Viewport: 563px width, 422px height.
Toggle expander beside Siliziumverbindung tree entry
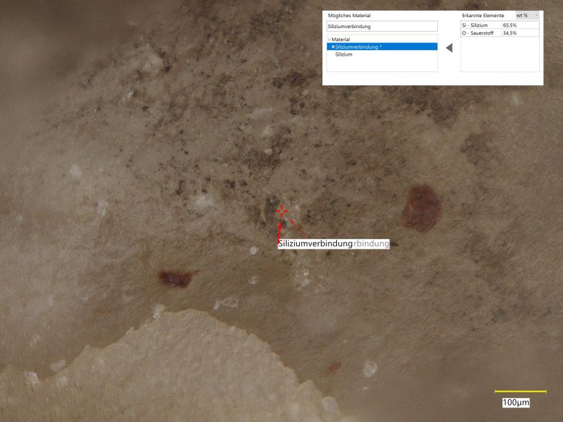click(333, 47)
